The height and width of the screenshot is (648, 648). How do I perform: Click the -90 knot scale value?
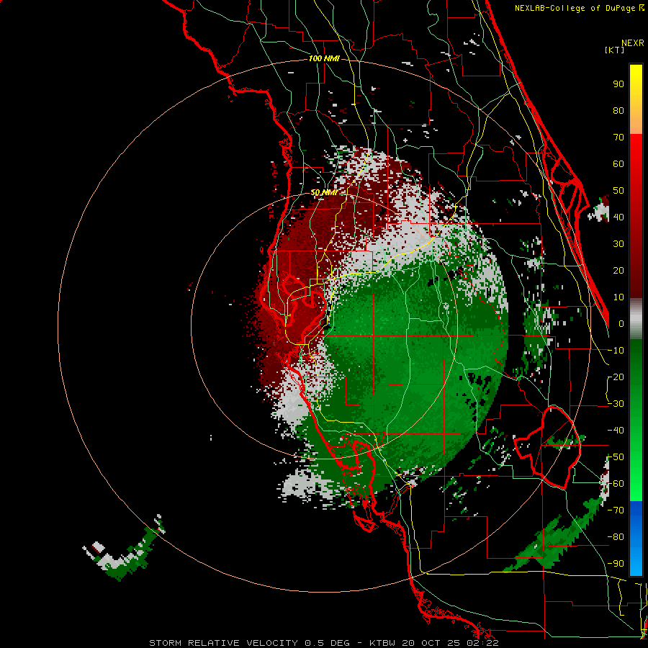(616, 564)
